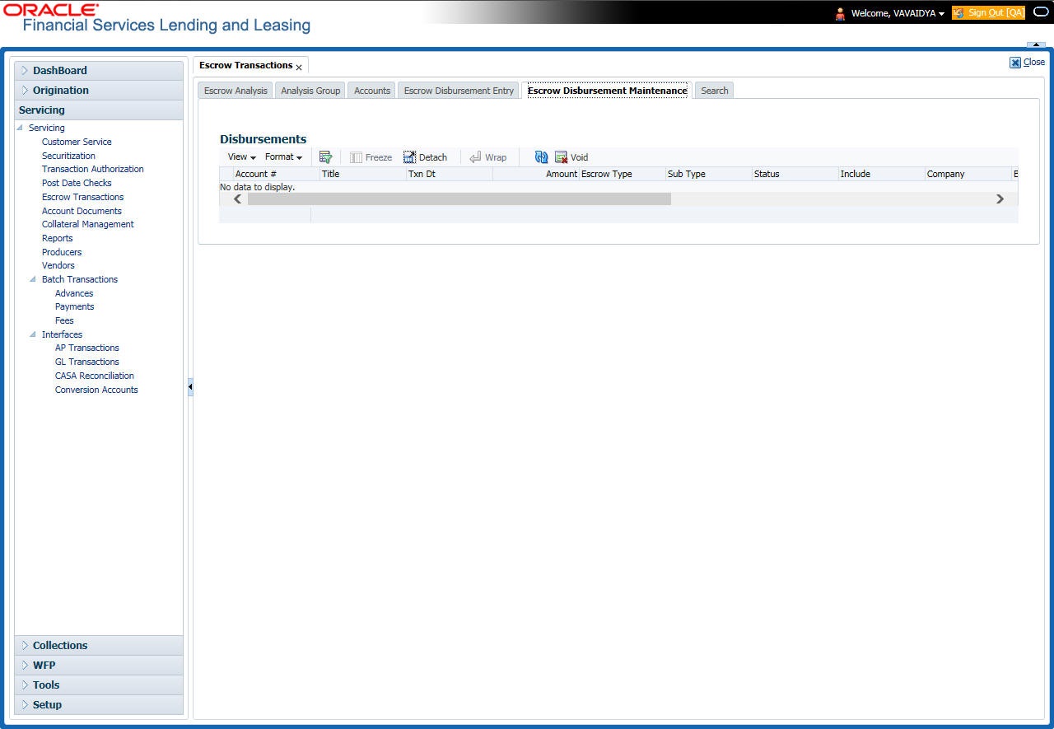Open Securitization link

click(68, 156)
